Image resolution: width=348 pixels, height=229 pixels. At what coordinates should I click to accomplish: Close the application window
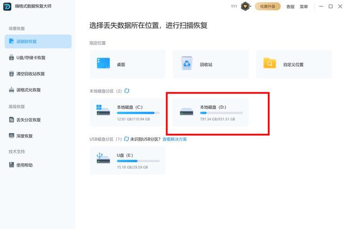coord(340,7)
